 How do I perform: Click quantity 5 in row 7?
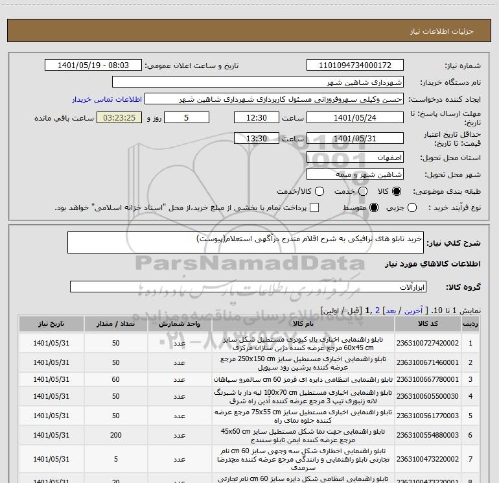[x=115, y=460]
